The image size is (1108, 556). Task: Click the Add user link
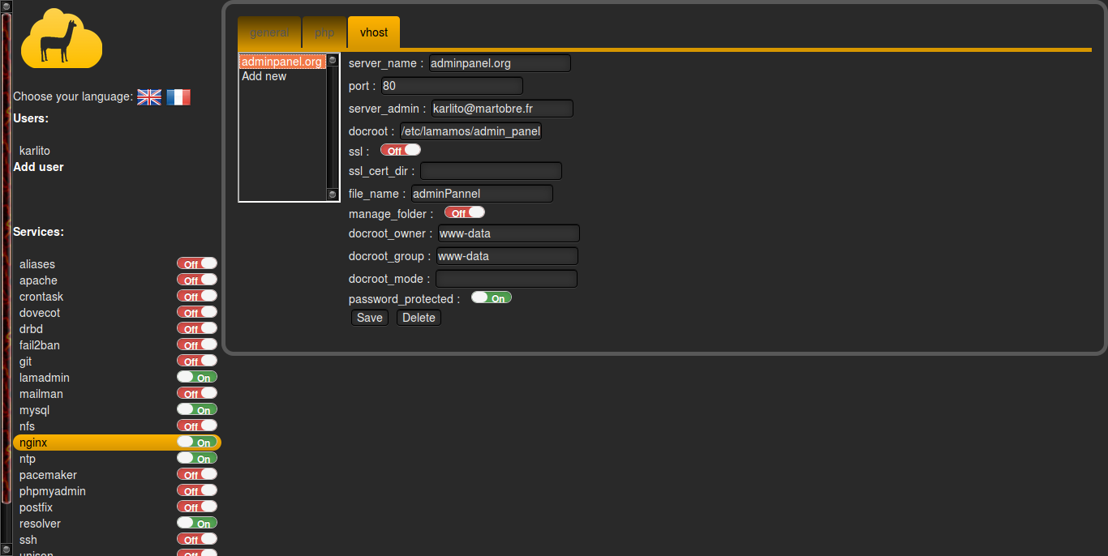click(38, 167)
